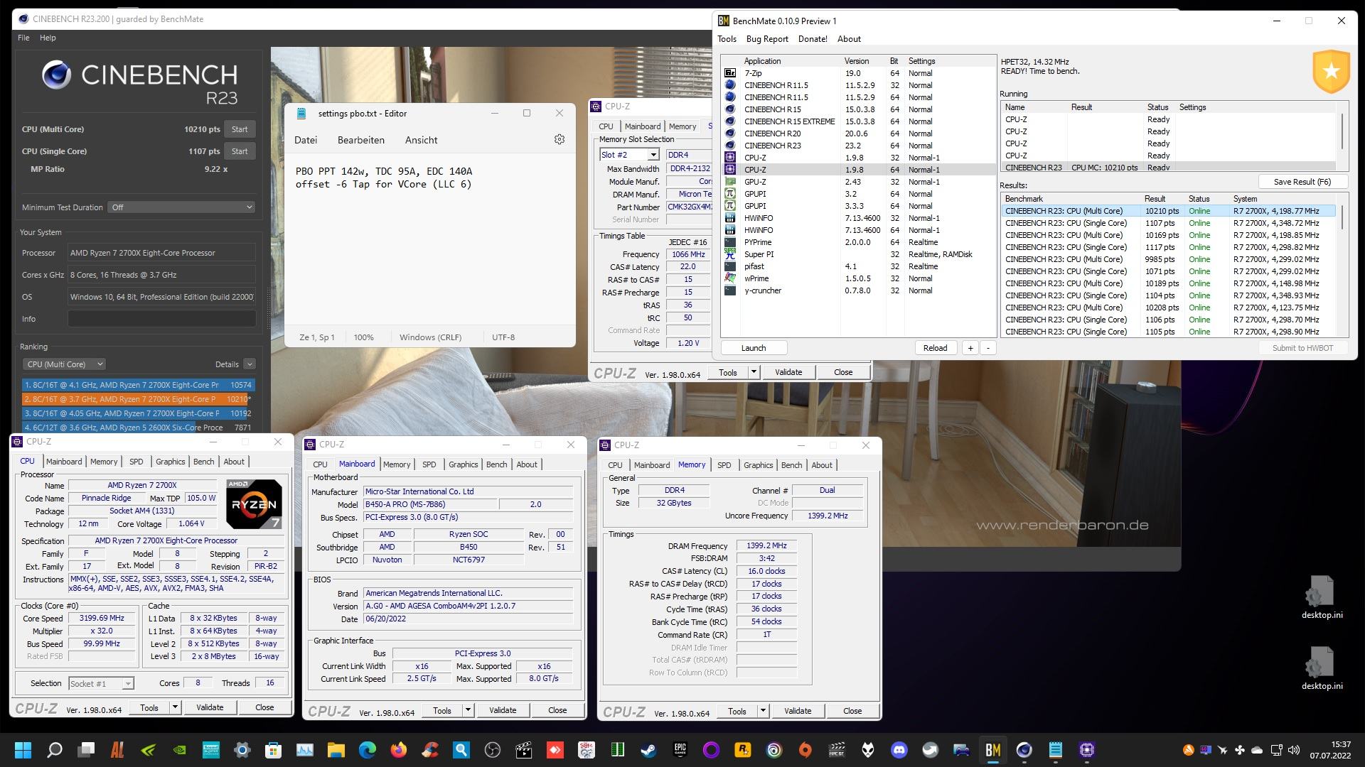Image resolution: width=1365 pixels, height=767 pixels.
Task: Click Save Result (F6) in BenchMate
Action: [1302, 182]
